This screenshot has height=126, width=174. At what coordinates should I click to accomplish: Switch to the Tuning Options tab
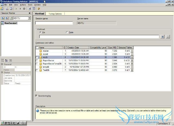click(55, 14)
